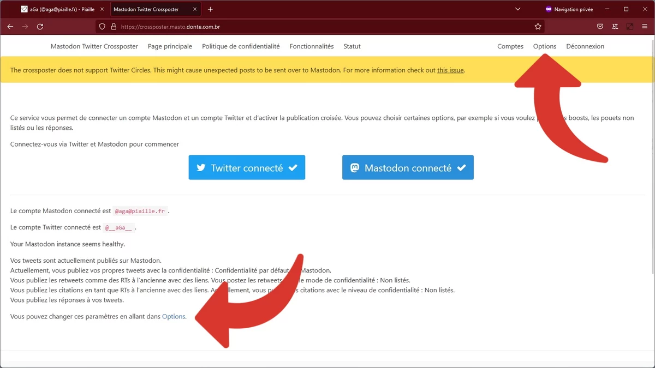Image resolution: width=655 pixels, height=368 pixels.
Task: Switch to the aGa Piaille tab
Action: pos(62,9)
